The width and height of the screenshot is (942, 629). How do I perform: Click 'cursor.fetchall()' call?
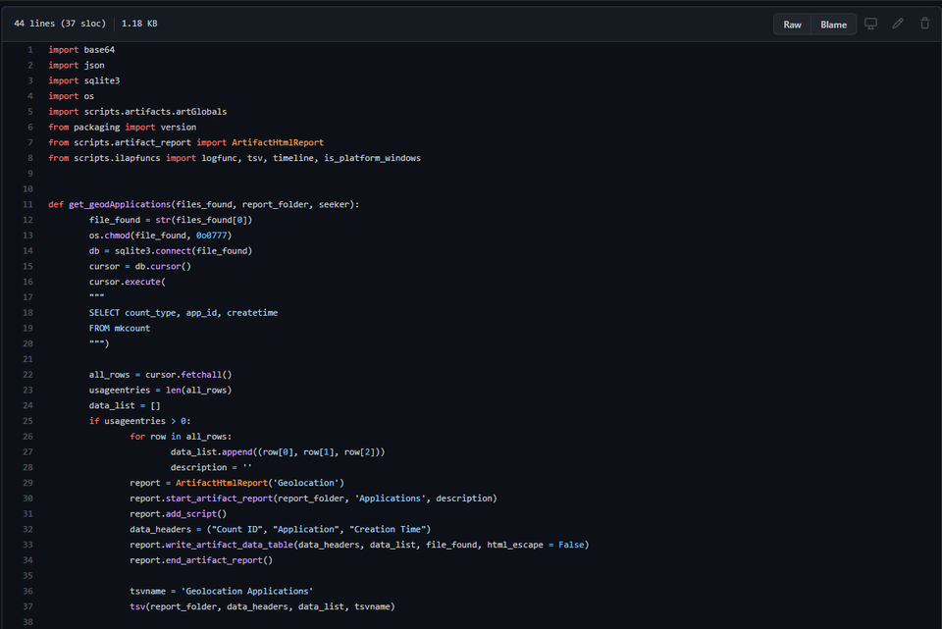tap(188, 375)
